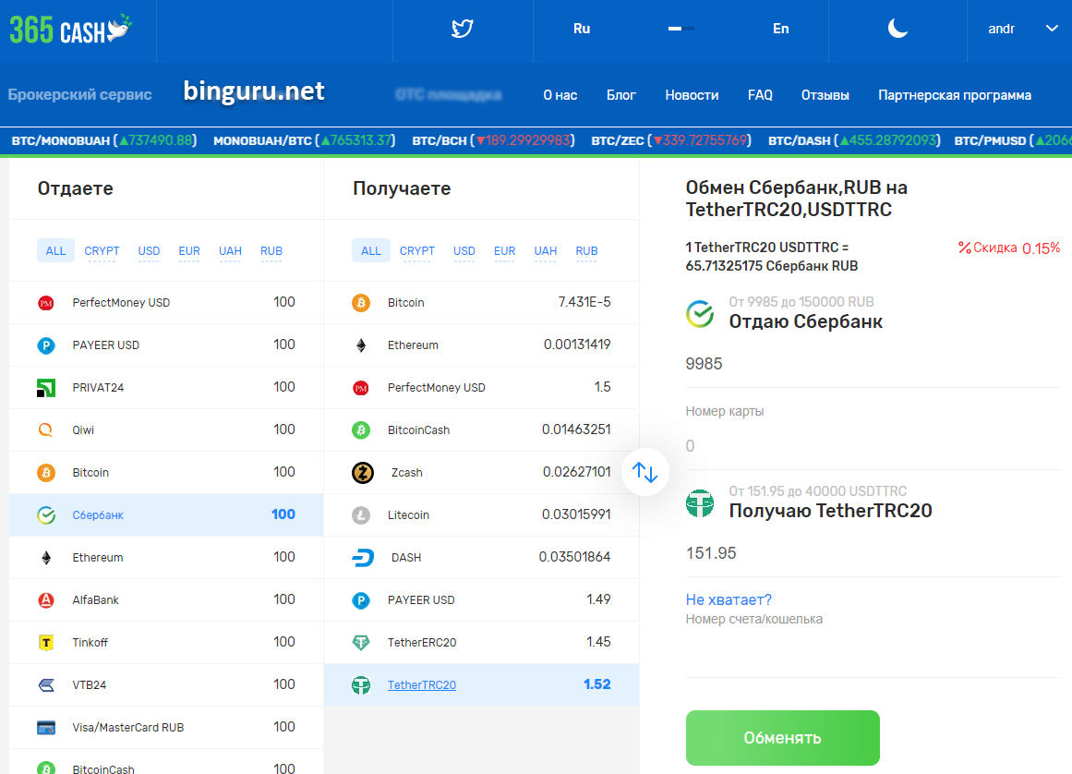Click the Qiwi icon in Отдаете list
This screenshot has width=1072, height=774.
point(46,430)
